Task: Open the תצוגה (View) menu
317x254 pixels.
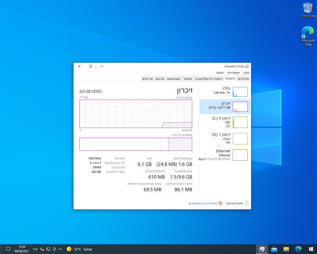Action: tap(220, 72)
